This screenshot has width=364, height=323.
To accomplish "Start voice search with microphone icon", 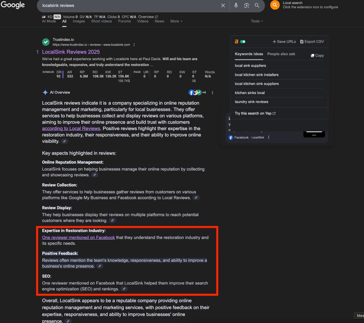I will (x=236, y=5).
